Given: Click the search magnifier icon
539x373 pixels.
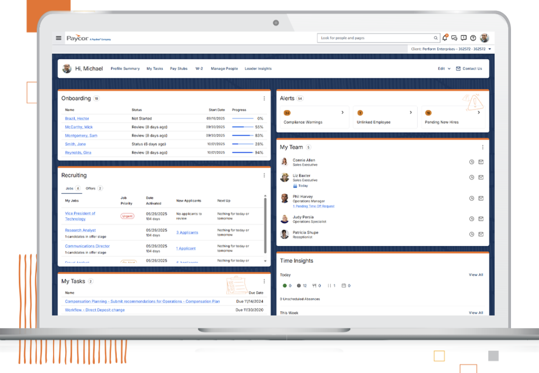Looking at the screenshot, I should [x=436, y=38].
